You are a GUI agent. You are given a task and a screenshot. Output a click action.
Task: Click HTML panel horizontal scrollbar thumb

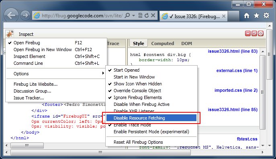pyautogui.click(x=27, y=145)
